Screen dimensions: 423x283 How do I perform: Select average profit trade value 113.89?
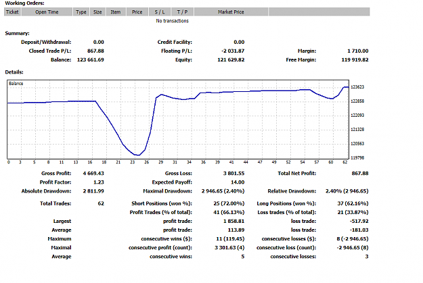(236, 230)
